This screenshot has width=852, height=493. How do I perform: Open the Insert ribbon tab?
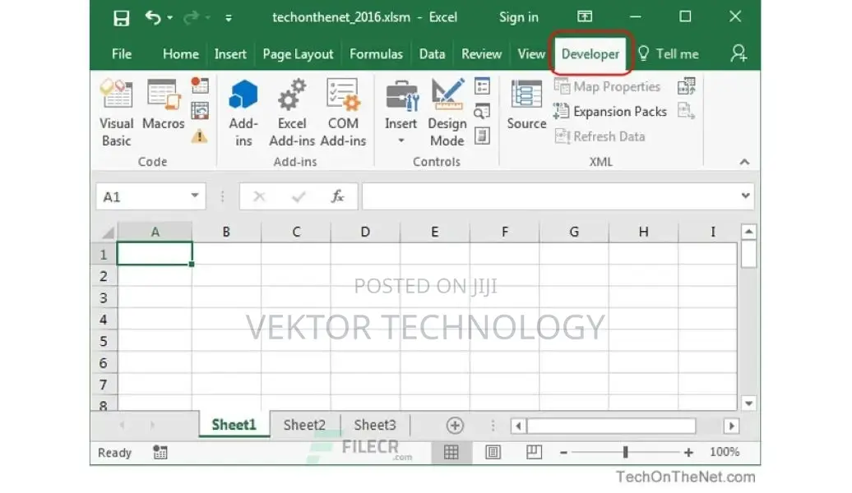229,53
